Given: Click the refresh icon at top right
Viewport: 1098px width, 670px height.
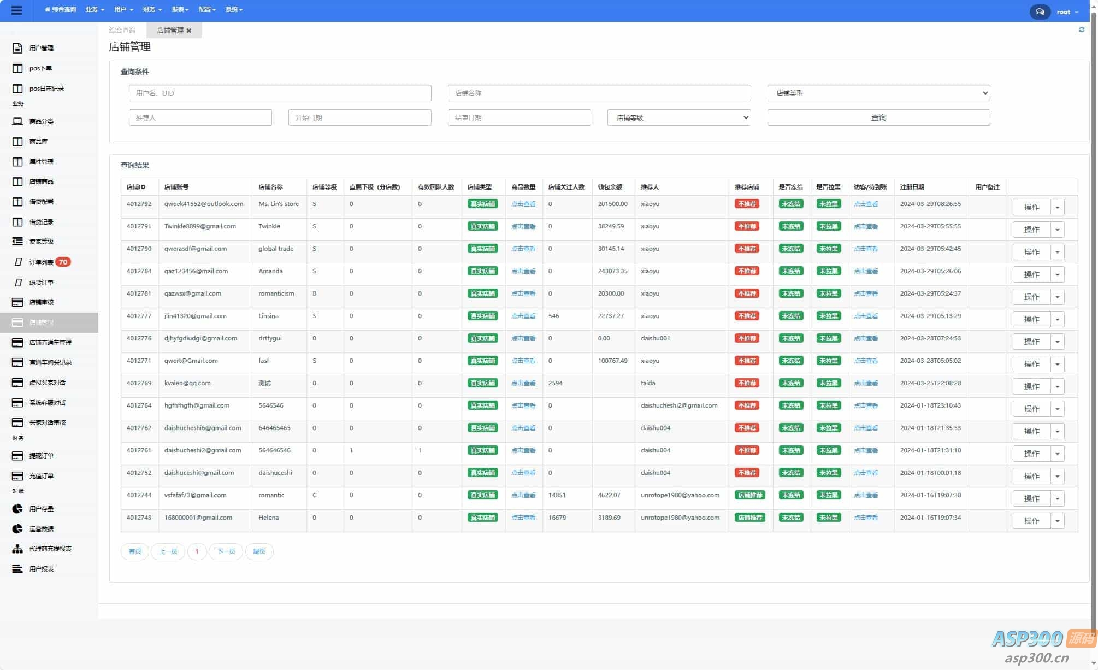Looking at the screenshot, I should [x=1081, y=30].
